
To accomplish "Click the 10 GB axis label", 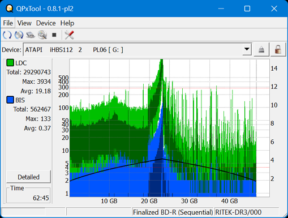I will coord(109,201).
